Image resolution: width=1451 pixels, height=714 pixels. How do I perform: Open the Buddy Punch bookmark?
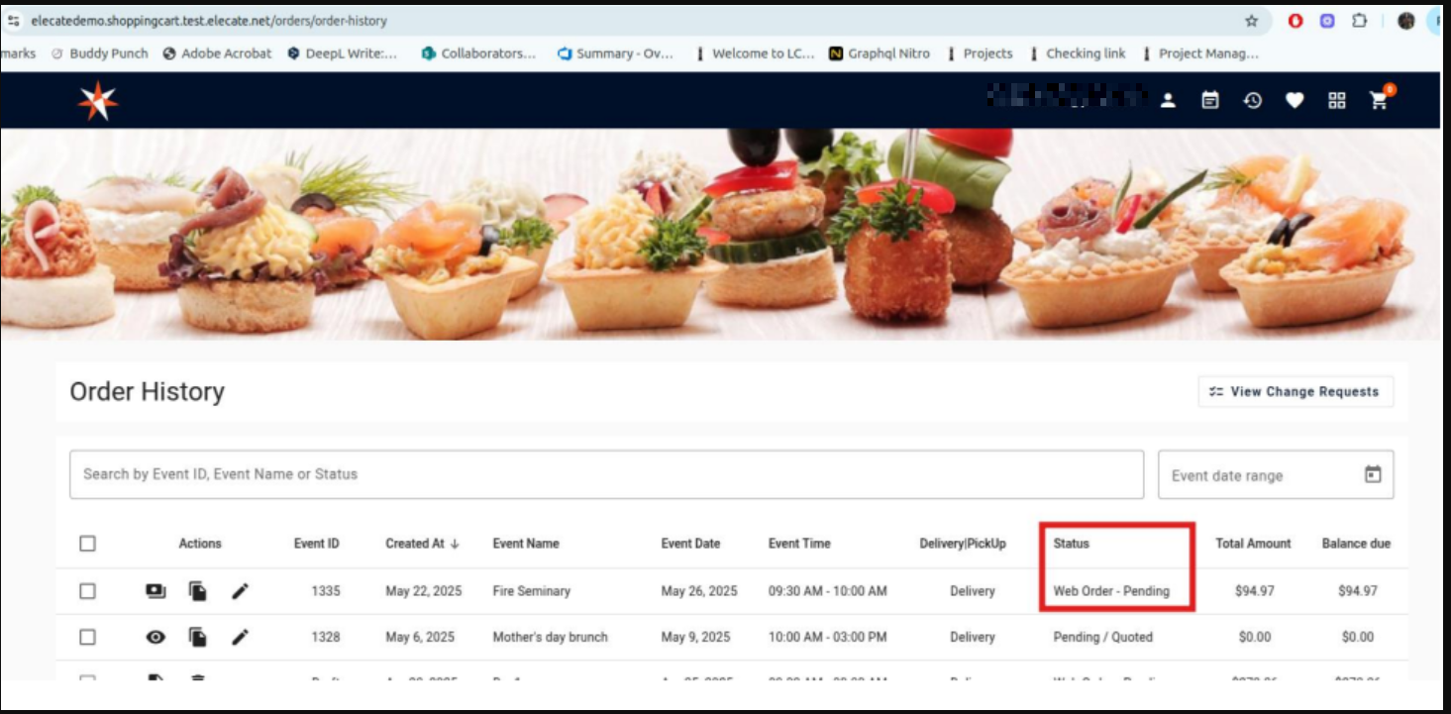coord(99,53)
